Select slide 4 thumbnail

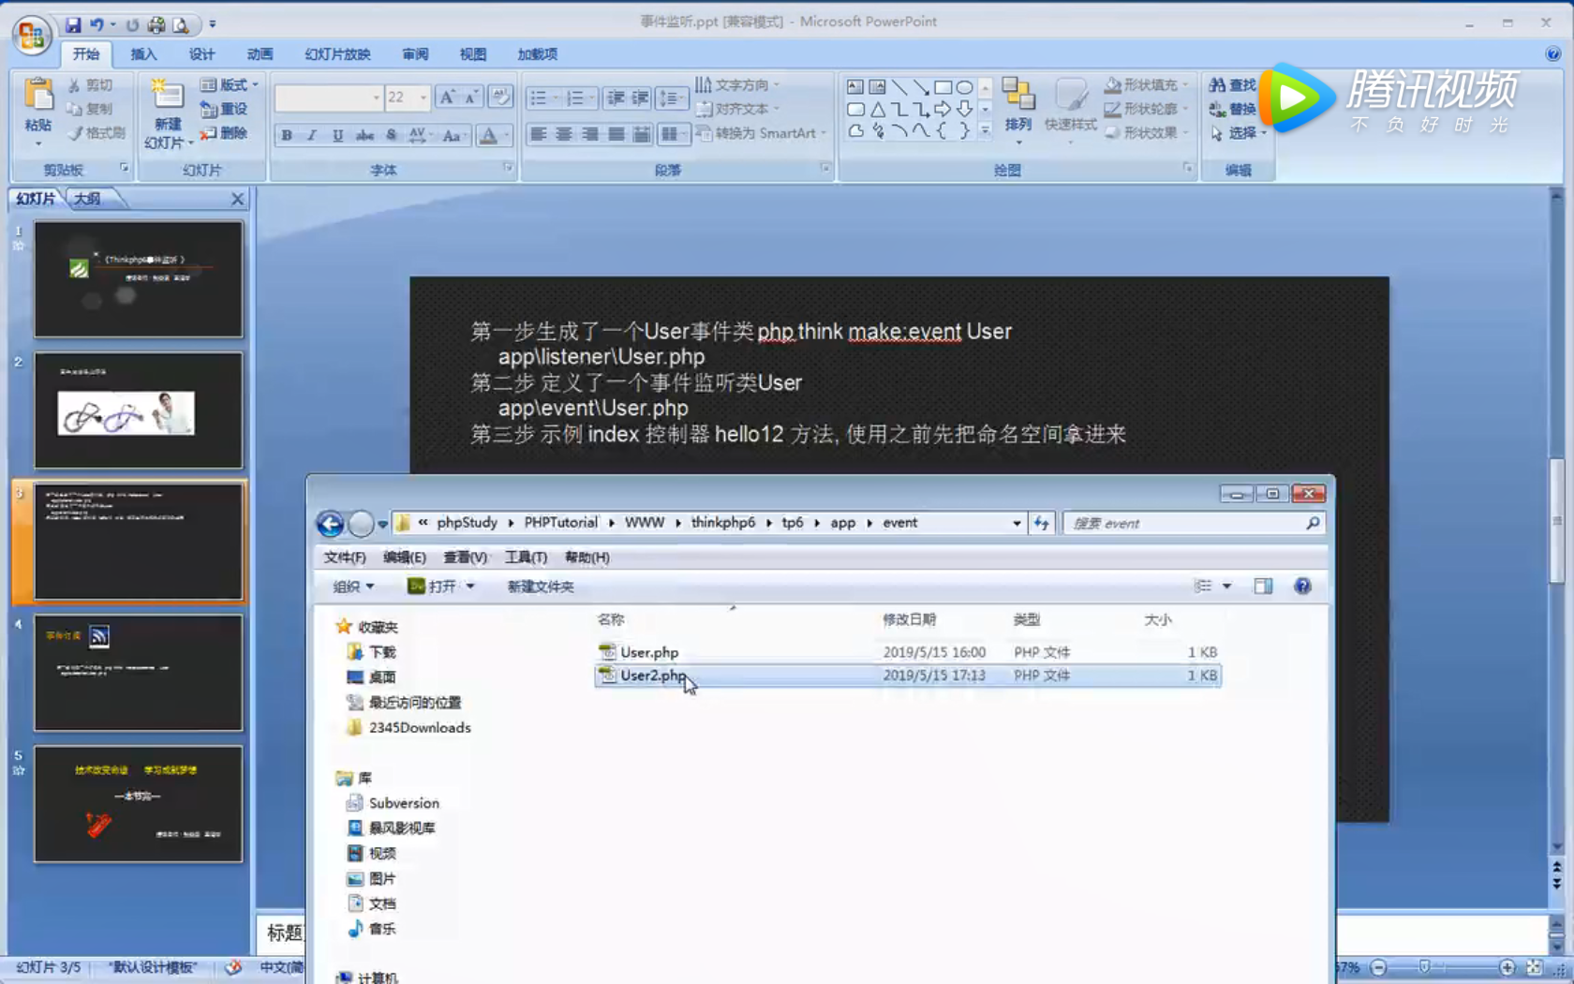pos(139,673)
